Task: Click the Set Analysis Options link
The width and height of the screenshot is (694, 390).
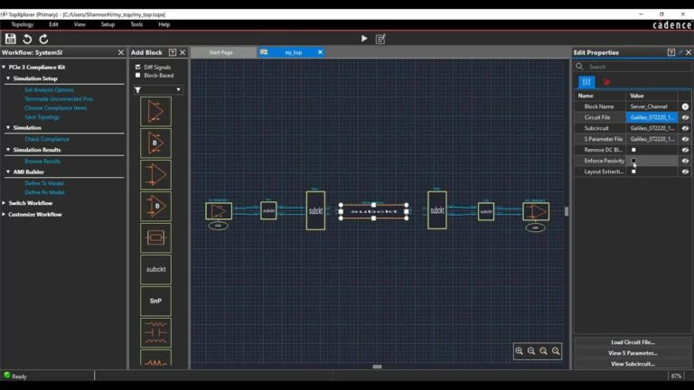Action: pos(49,89)
